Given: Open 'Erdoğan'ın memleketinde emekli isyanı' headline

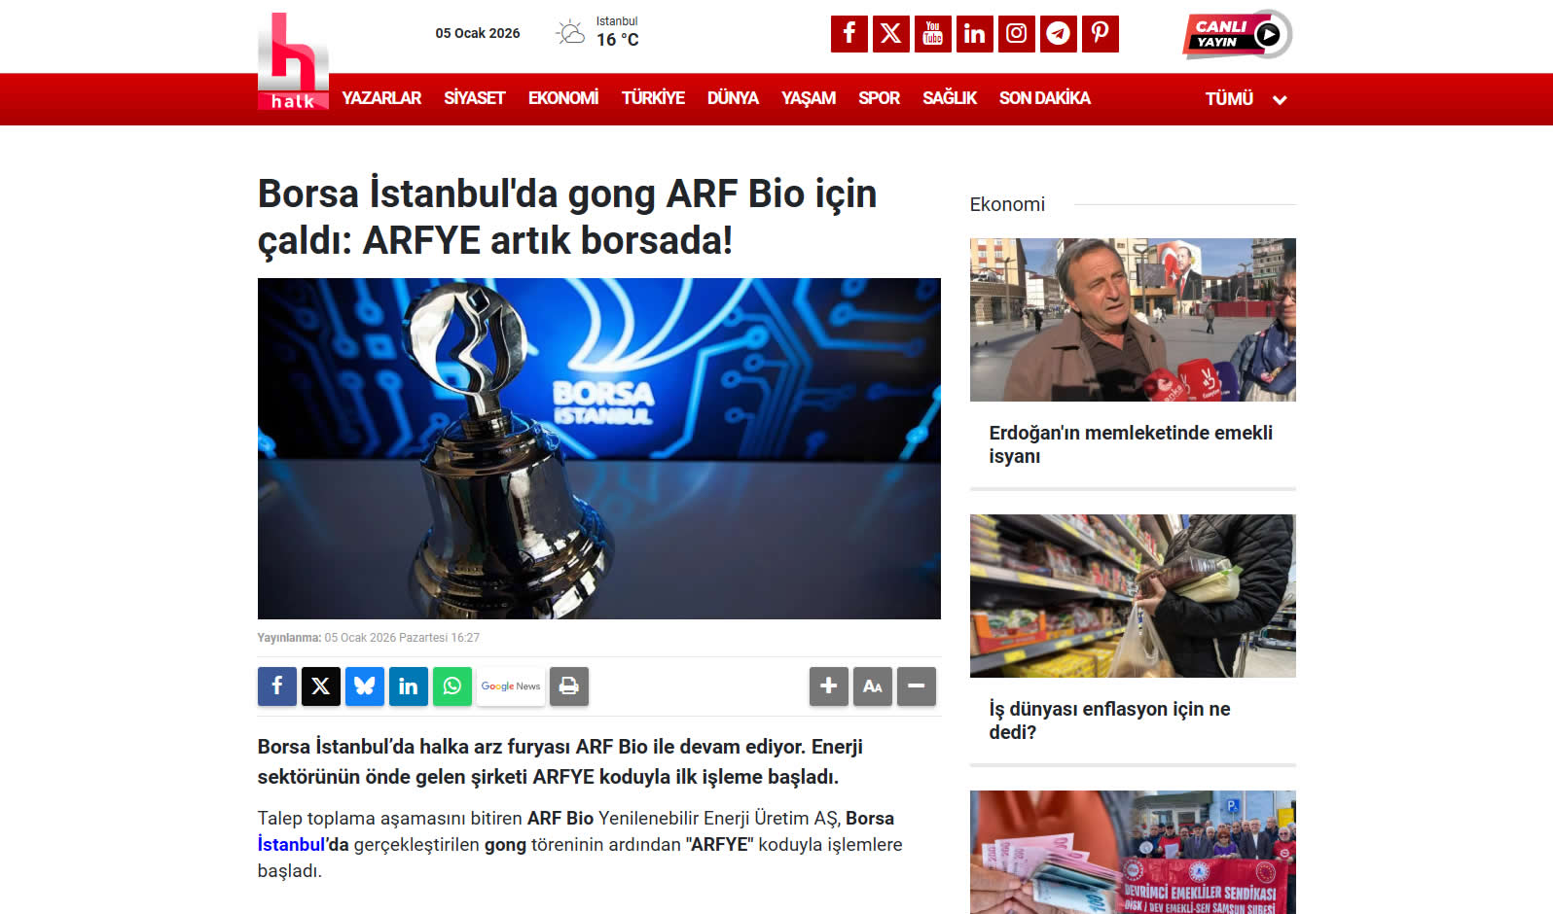Looking at the screenshot, I should tap(1130, 444).
